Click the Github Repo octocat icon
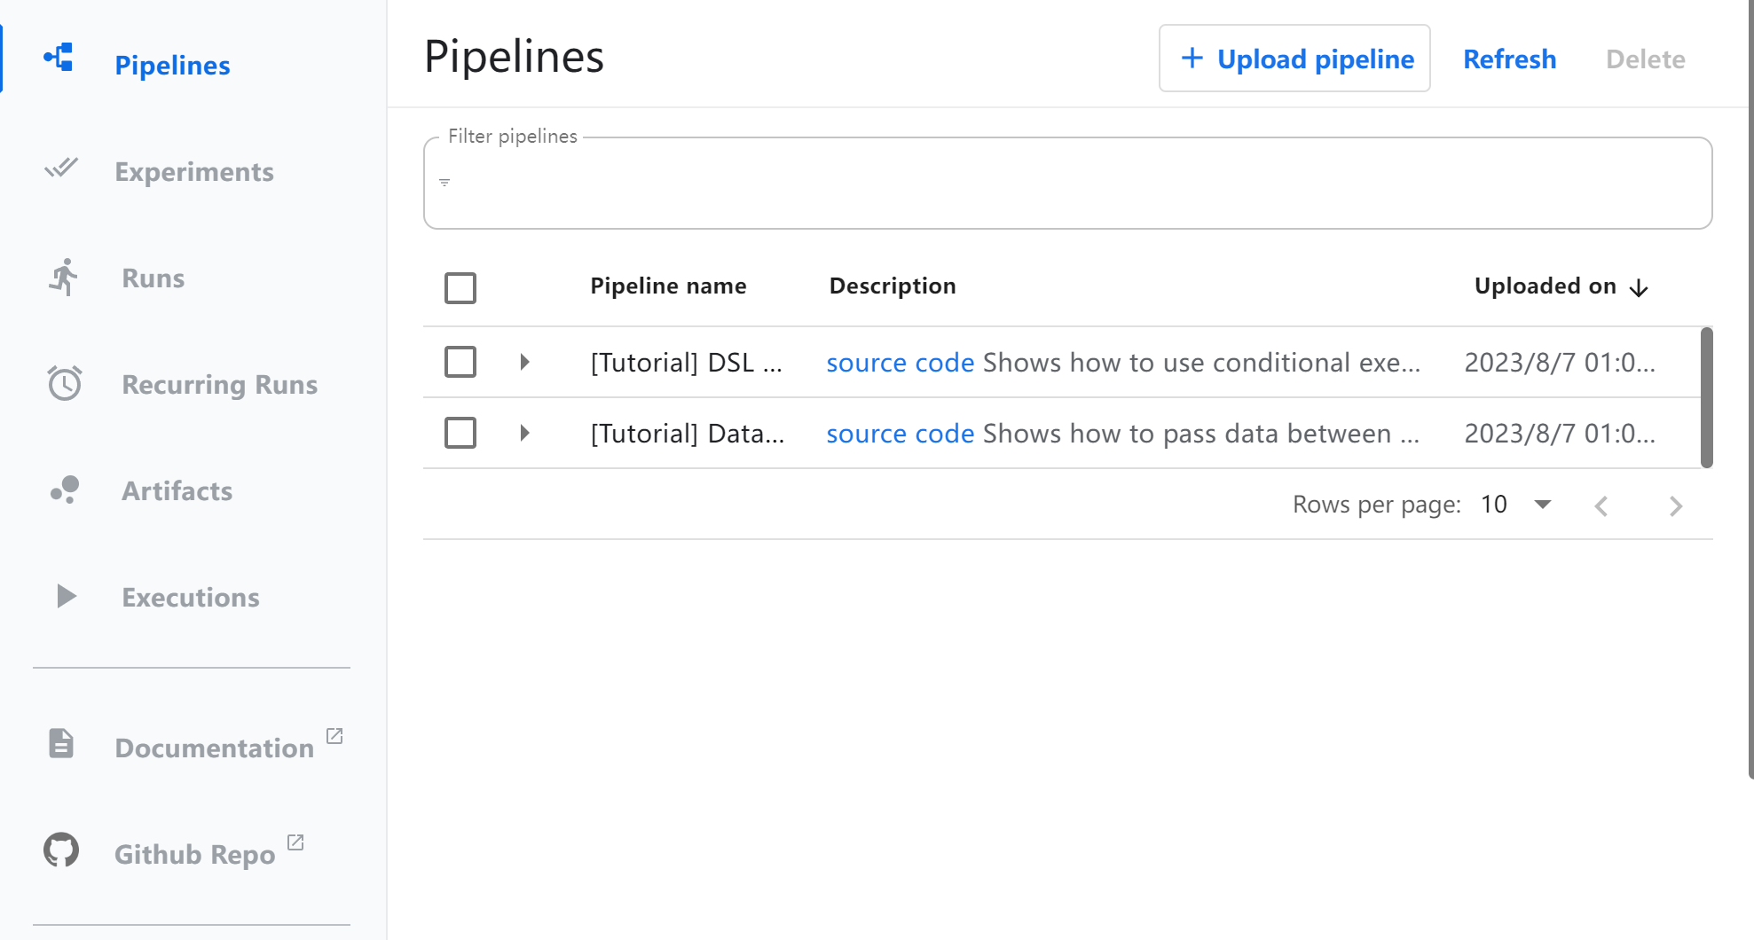The width and height of the screenshot is (1754, 940). (61, 850)
